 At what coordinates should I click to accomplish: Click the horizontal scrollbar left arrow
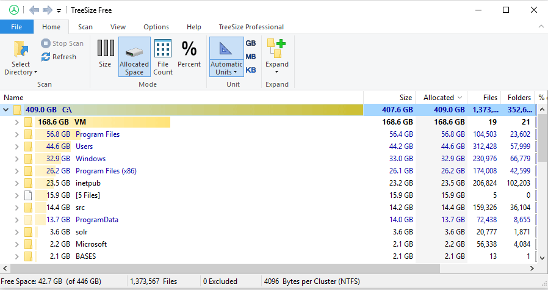pyautogui.click(x=5, y=268)
